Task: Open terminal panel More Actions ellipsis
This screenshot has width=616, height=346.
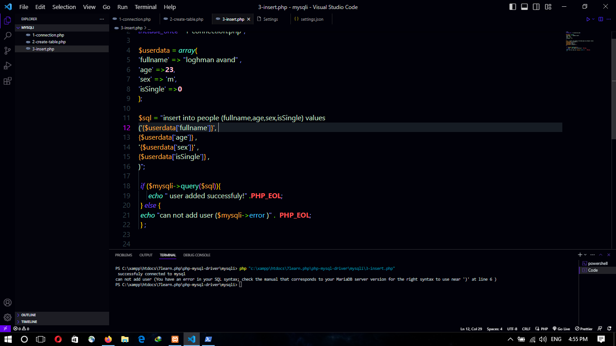Action: pyautogui.click(x=593, y=255)
